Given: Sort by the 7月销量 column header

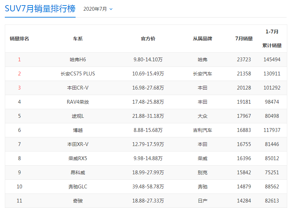Looking at the screenshot, I should tap(244, 39).
